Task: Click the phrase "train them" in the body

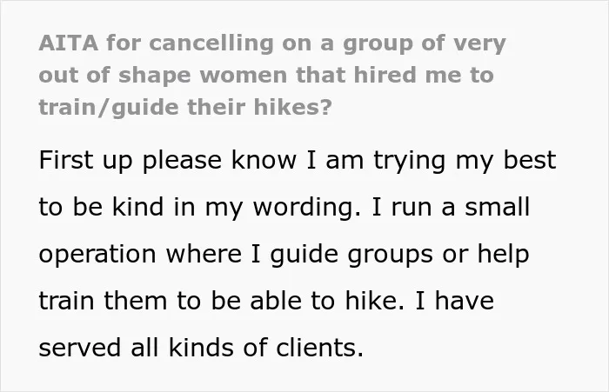Action: click(103, 301)
